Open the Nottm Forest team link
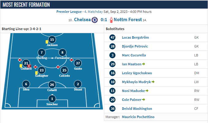208x123 pixels. (128, 20)
